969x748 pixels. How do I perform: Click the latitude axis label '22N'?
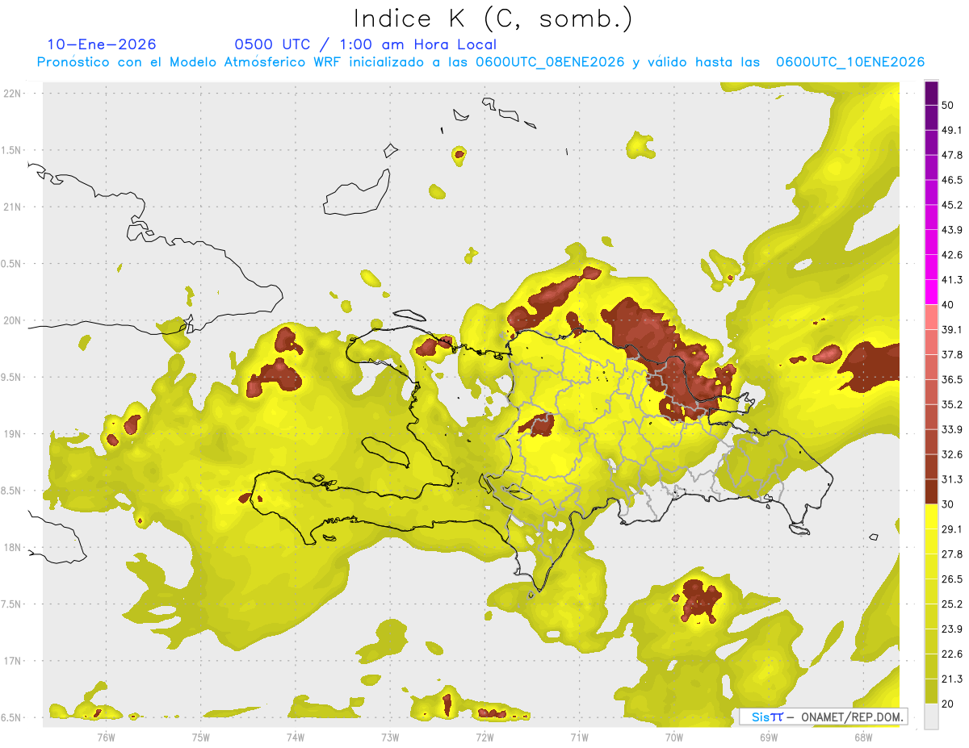[13, 93]
